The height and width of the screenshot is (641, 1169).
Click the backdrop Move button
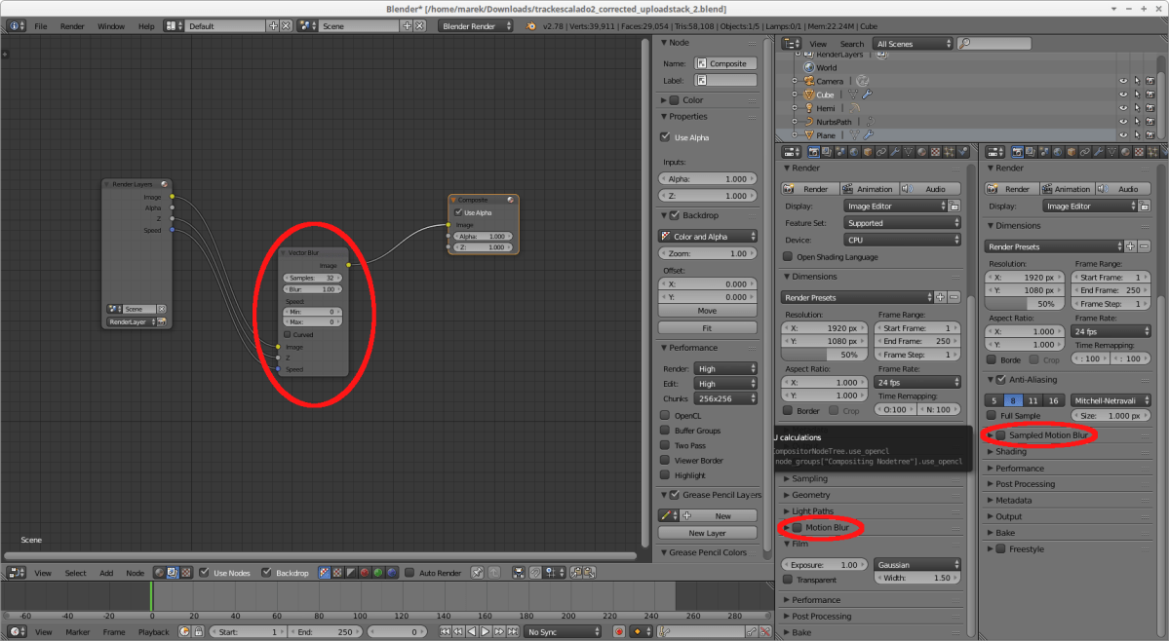pyautogui.click(x=708, y=311)
